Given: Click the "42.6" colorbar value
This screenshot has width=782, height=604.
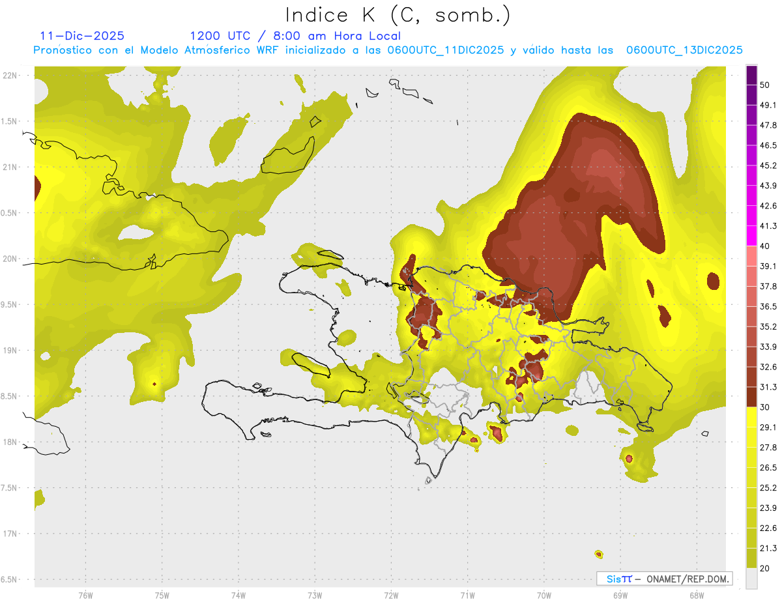Looking at the screenshot, I should tap(768, 206).
